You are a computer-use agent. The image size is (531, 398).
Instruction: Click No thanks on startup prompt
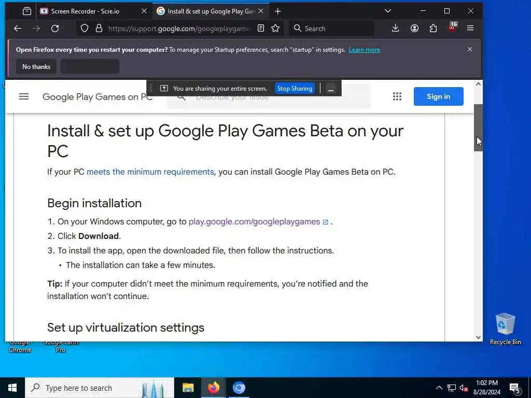36,67
